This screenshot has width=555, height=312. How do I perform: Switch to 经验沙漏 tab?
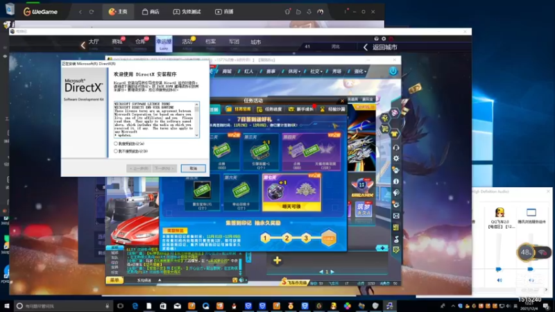coord(332,110)
